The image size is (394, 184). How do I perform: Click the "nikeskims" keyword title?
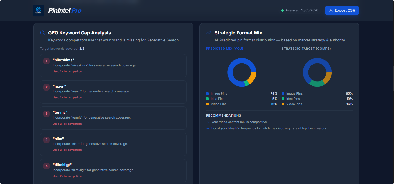[x=64, y=60]
